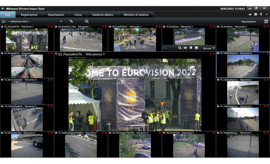This screenshot has width=270, height=164.
Task: Click the reload view arrow icon
Action: [x=71, y=21]
